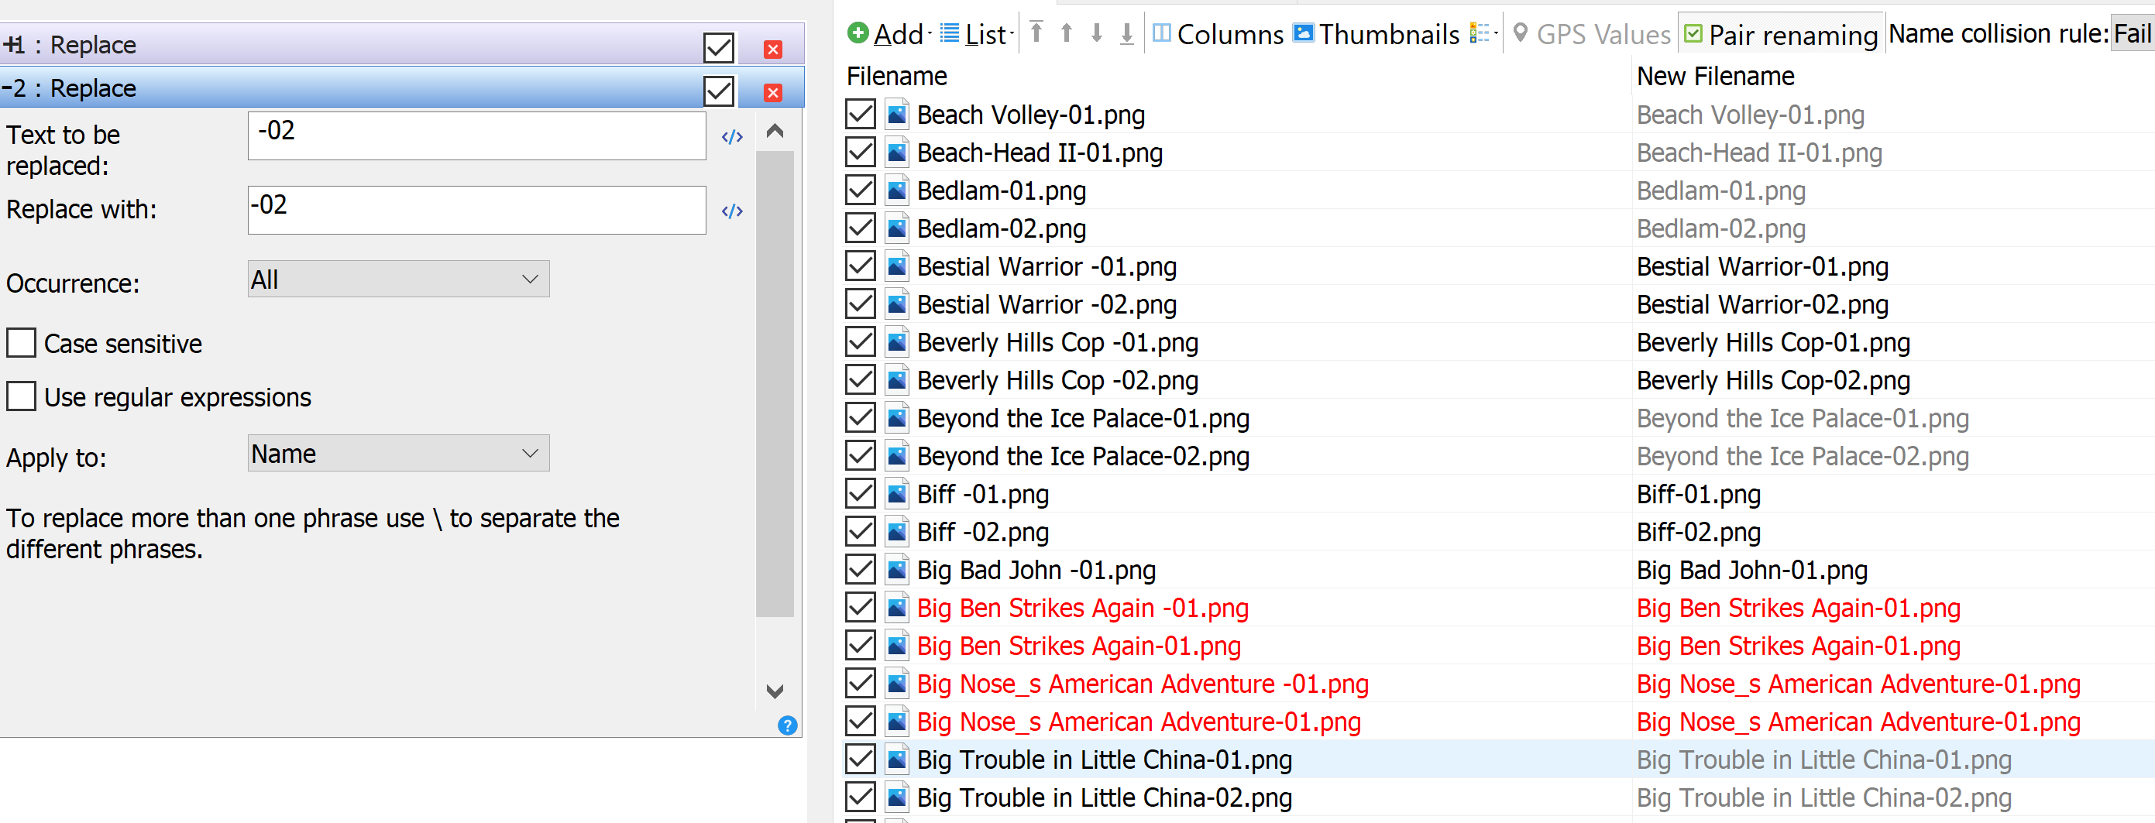
Task: Insert tag icon beside Text to be replaced
Action: coord(732,137)
